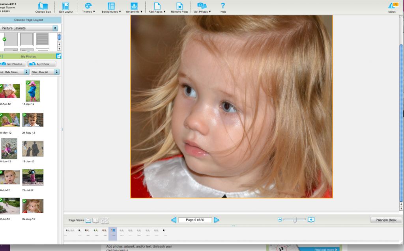Select the 14-Apr-12 photo thumbnail
The image size is (404, 251).
tap(33, 91)
